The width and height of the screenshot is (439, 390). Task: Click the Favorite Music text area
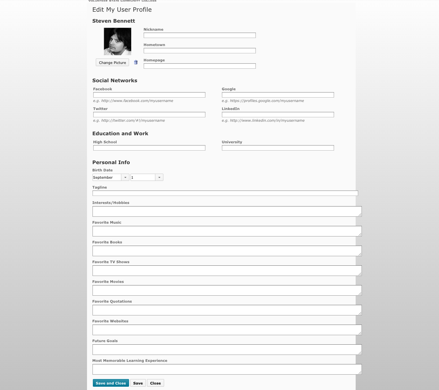[x=227, y=231]
